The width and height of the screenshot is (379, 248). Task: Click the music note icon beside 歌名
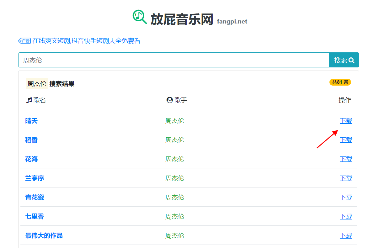(28, 100)
